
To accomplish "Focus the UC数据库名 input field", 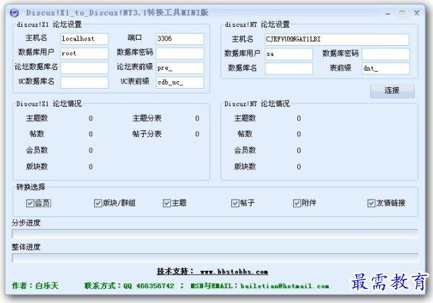I will [x=84, y=83].
